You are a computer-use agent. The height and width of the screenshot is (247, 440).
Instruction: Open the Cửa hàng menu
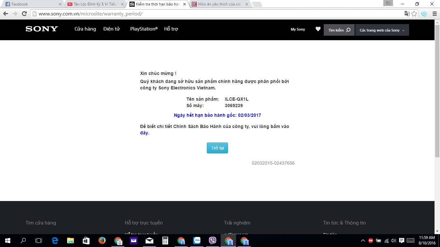(85, 29)
